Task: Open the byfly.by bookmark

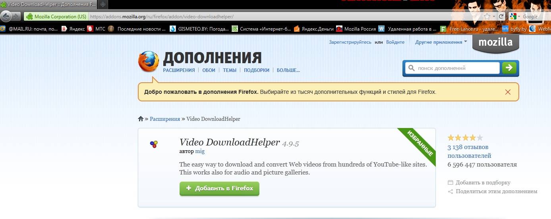Action: click(514, 29)
